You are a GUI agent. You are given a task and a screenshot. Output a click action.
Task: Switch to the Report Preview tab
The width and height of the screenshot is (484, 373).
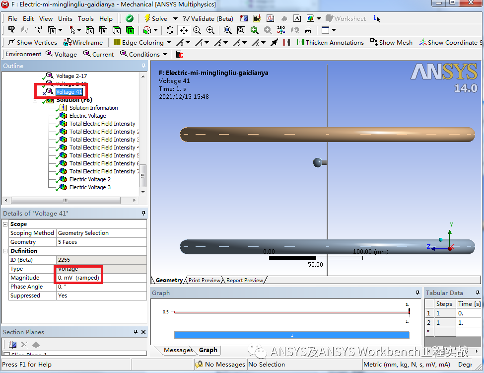[244, 280]
